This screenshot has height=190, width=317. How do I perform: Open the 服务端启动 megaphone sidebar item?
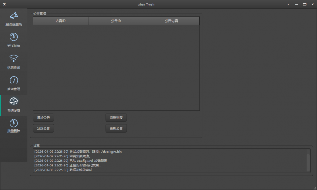pyautogui.click(x=14, y=19)
